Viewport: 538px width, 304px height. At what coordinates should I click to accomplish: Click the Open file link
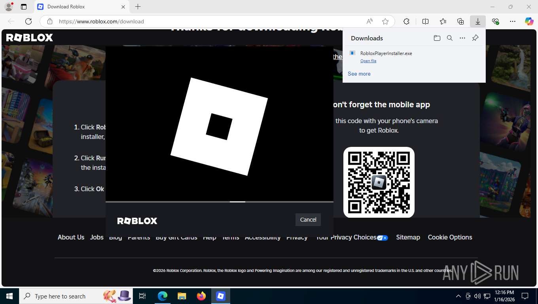click(x=368, y=61)
